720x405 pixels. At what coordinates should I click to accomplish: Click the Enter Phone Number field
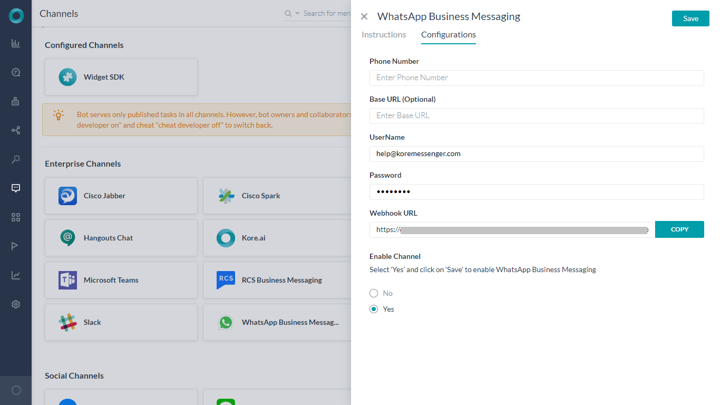click(537, 78)
